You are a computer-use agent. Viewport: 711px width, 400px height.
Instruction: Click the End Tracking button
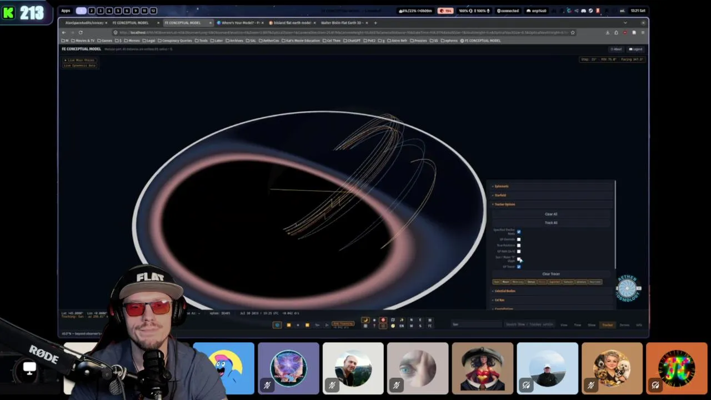(343, 323)
